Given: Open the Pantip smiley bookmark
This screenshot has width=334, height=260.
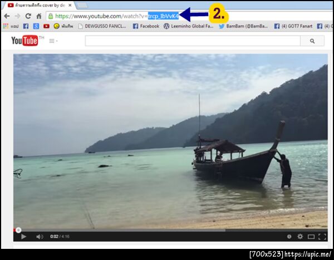Looking at the screenshot, I should (x=63, y=26).
